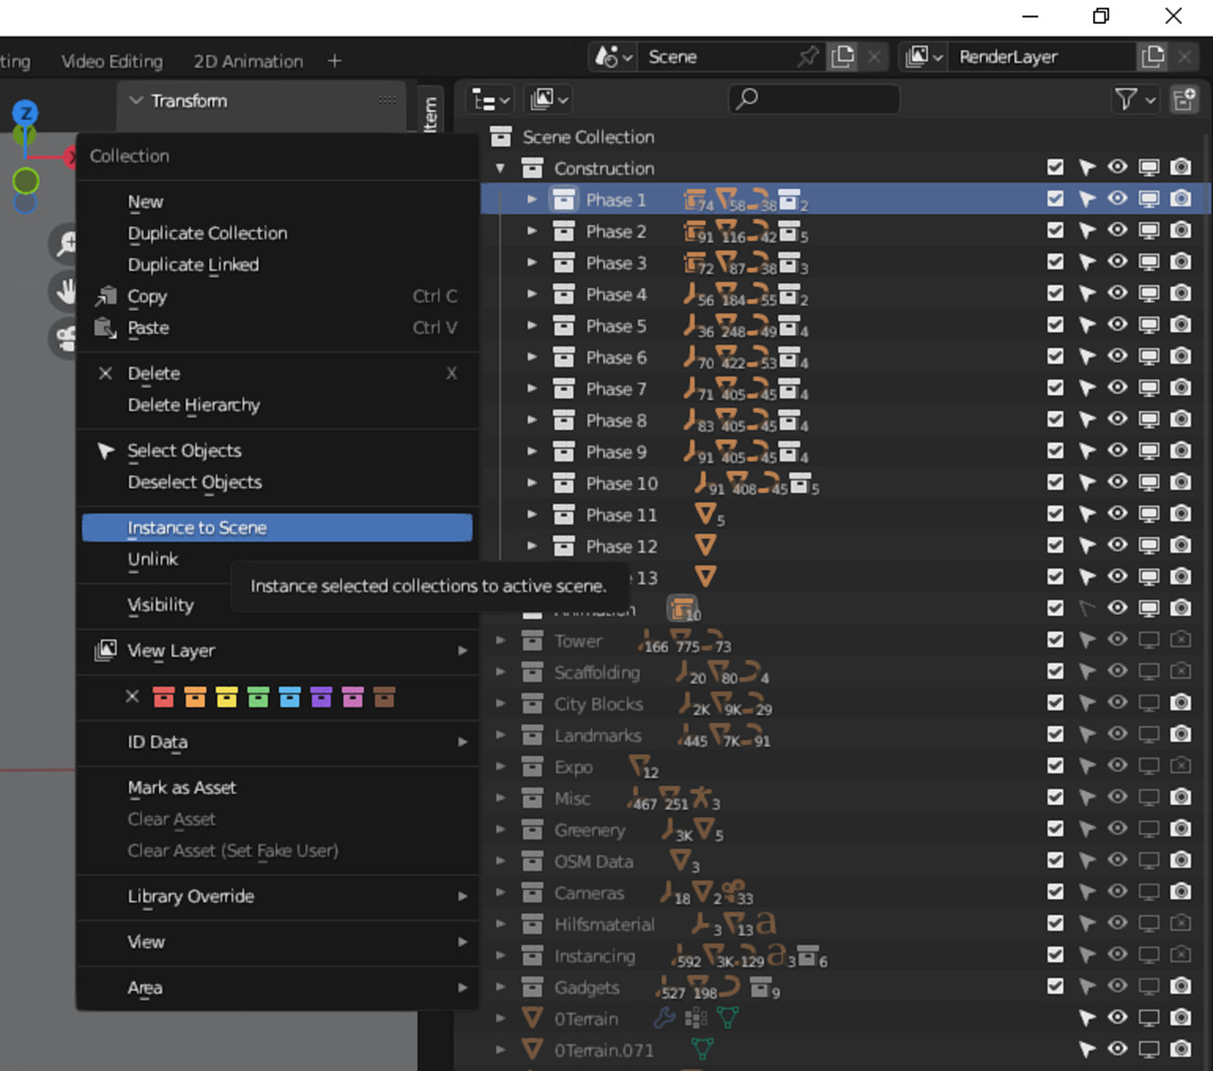Hide Phase 4 with the eye icon
This screenshot has height=1071, width=1213.
(x=1117, y=293)
